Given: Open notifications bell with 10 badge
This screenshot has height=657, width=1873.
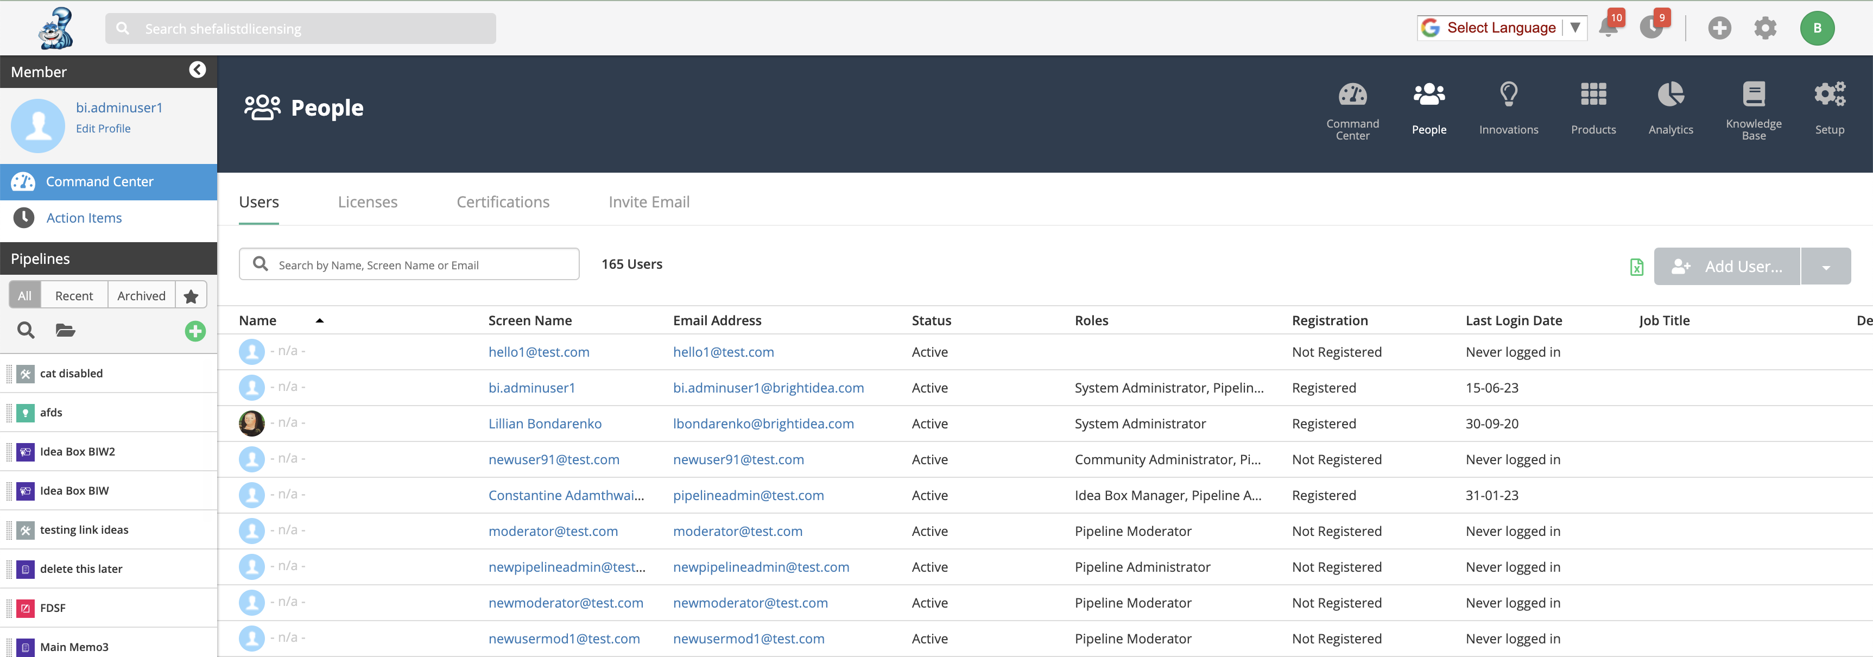Looking at the screenshot, I should (x=1609, y=28).
